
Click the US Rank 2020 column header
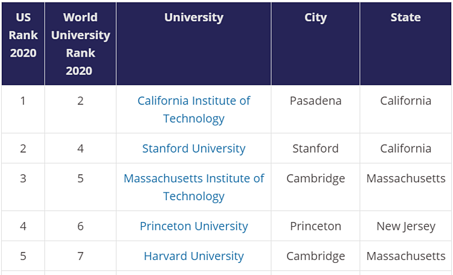coord(23,35)
